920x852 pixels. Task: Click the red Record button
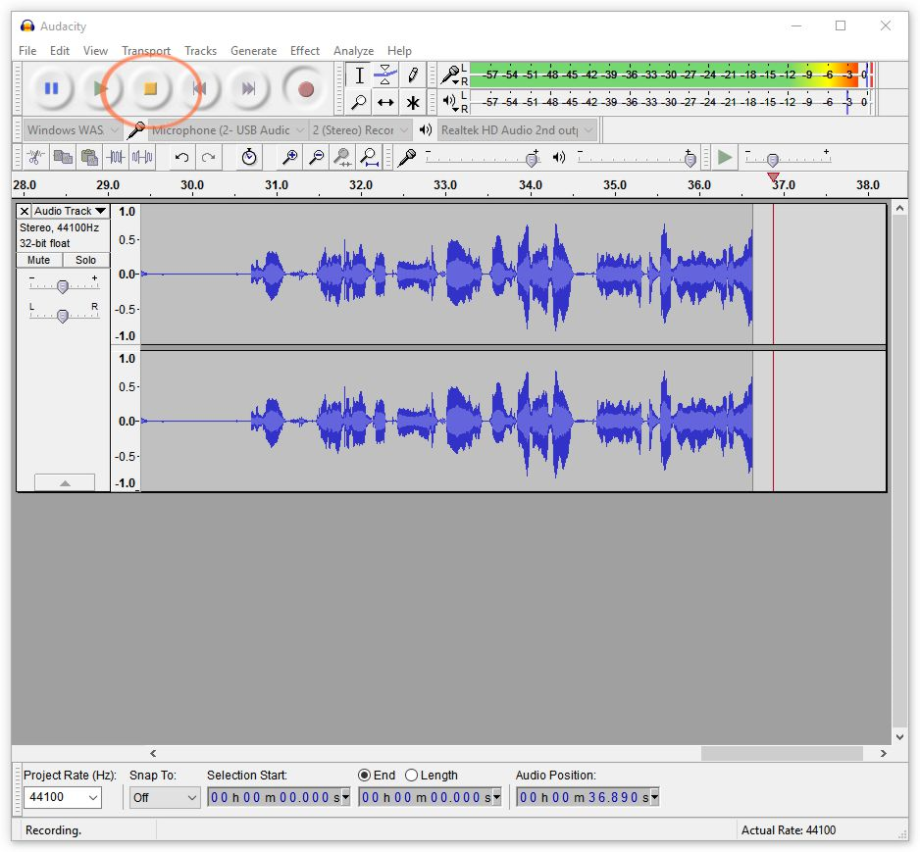[306, 89]
